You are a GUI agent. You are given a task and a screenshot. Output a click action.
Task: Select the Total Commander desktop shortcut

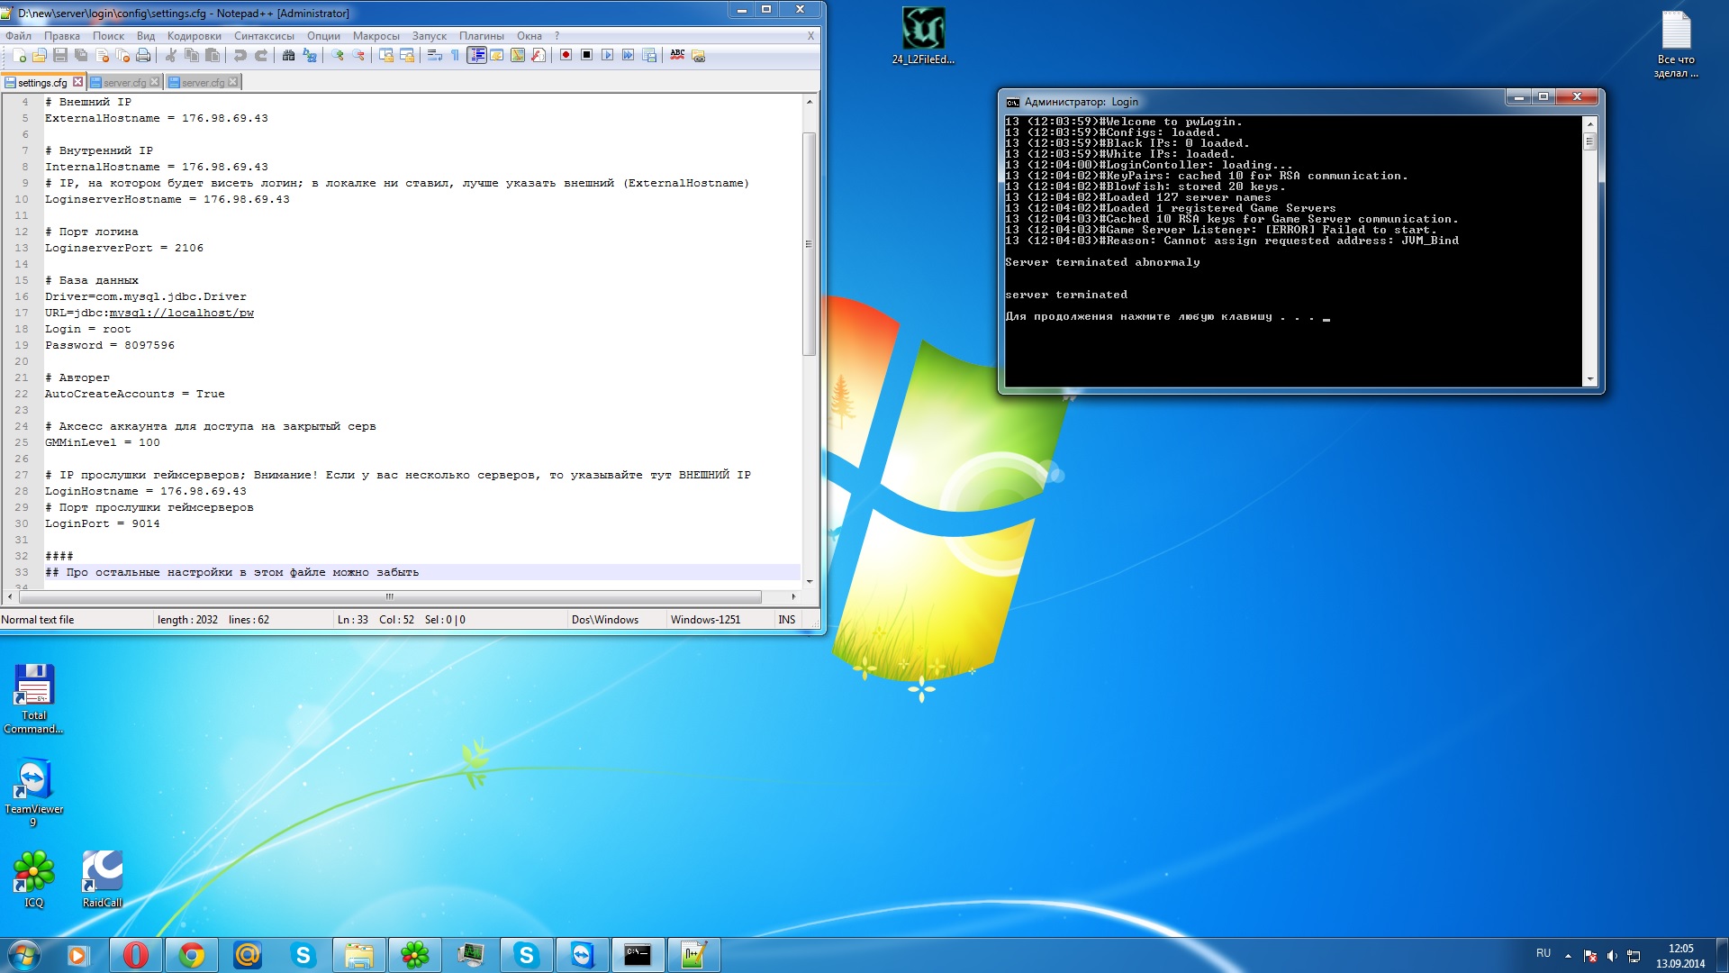coord(34,699)
